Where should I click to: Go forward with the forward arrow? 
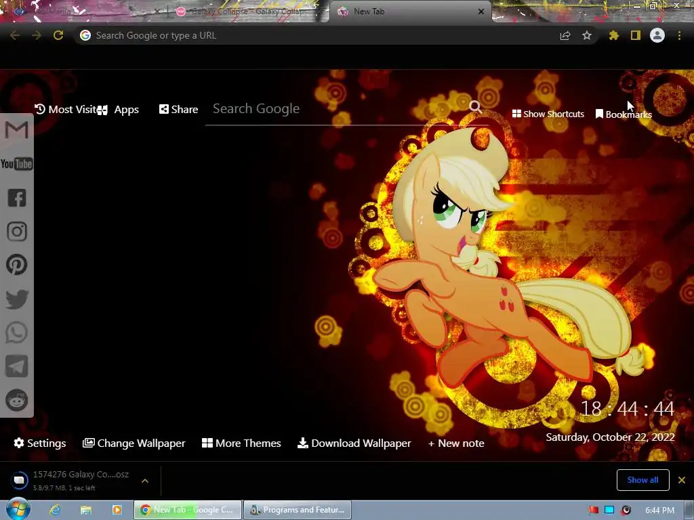(x=37, y=35)
